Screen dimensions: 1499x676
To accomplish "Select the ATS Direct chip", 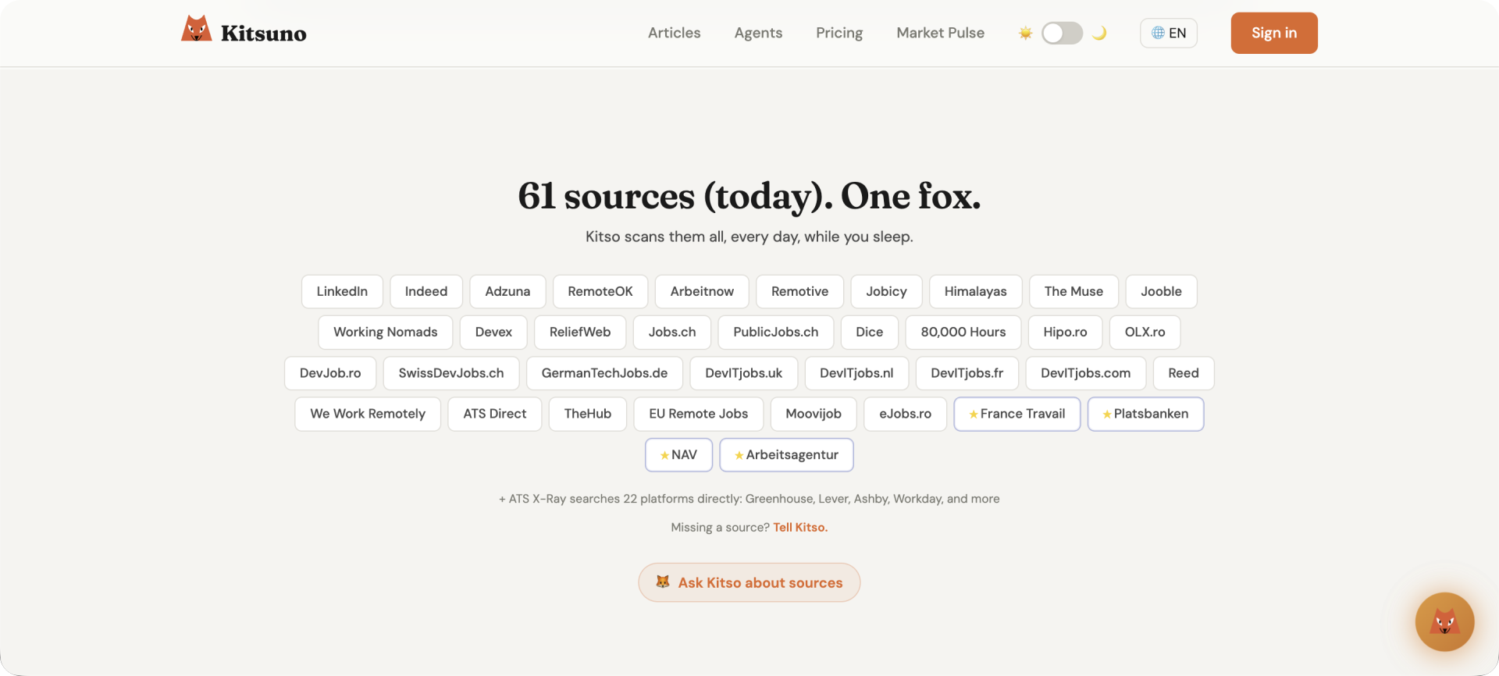I will pyautogui.click(x=495, y=414).
